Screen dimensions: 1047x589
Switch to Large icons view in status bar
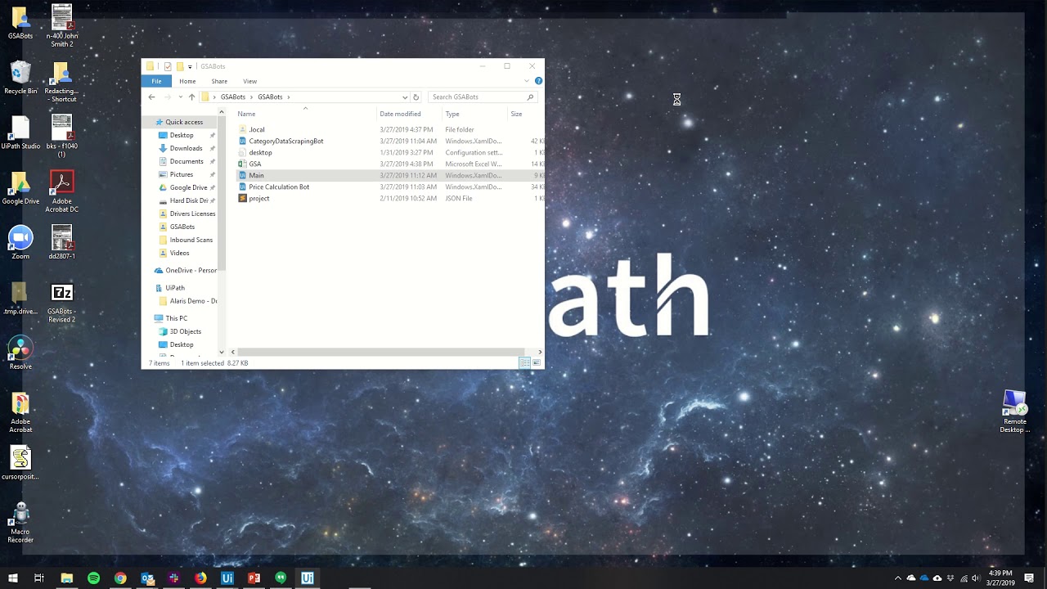point(537,362)
